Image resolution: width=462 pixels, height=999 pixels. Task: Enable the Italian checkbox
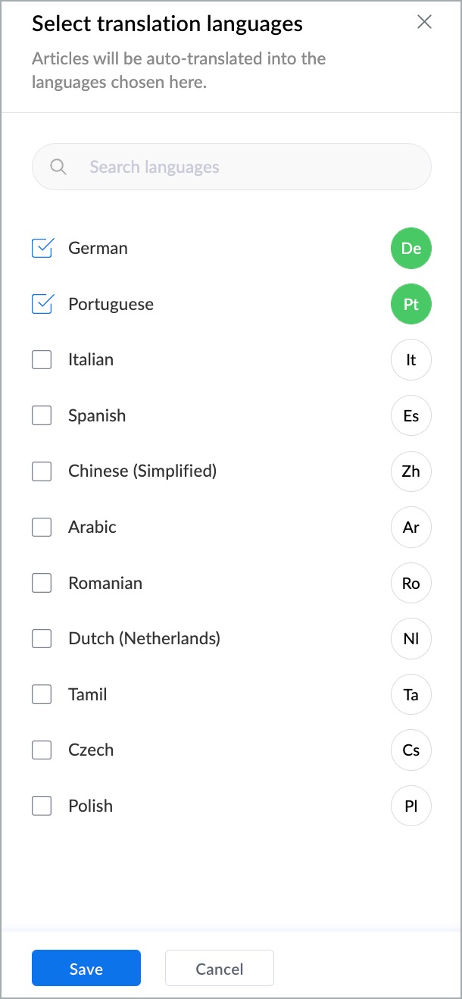click(x=42, y=359)
